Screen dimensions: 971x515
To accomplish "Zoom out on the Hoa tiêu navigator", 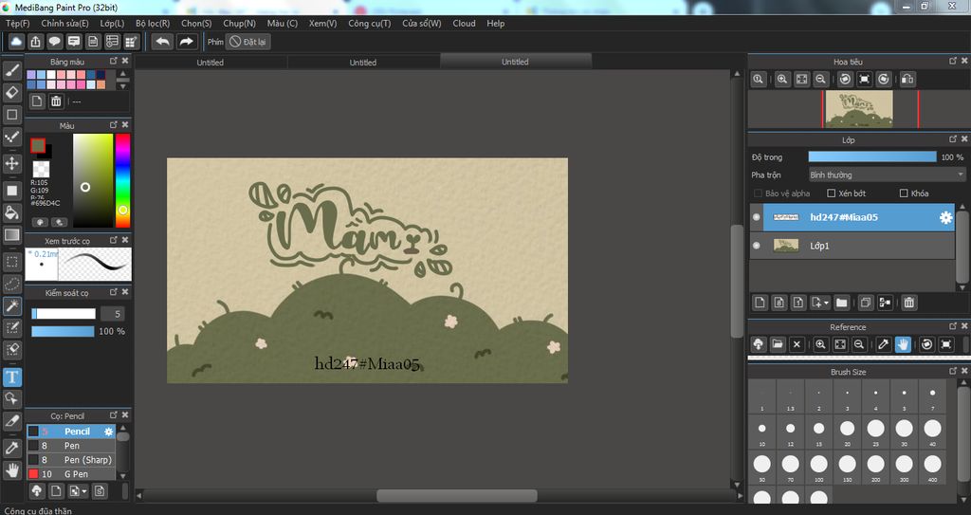I will tap(820, 79).
